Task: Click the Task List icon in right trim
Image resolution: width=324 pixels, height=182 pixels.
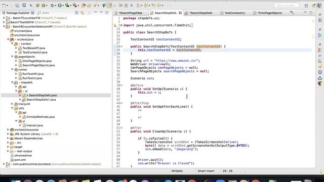Action: (320, 20)
